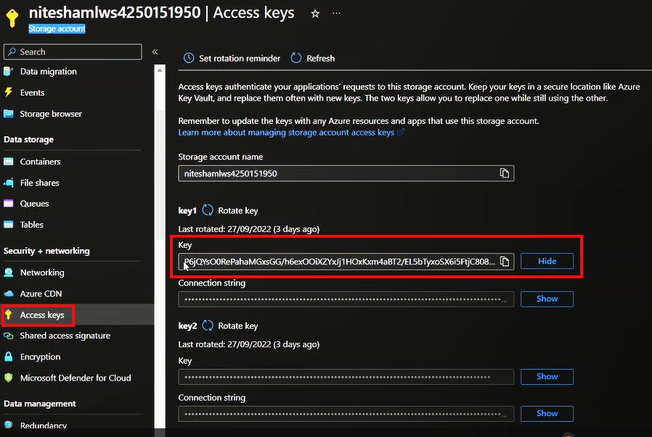Screen dimensions: 652x437
Task: Show the key2 Key value
Action: [547, 376]
